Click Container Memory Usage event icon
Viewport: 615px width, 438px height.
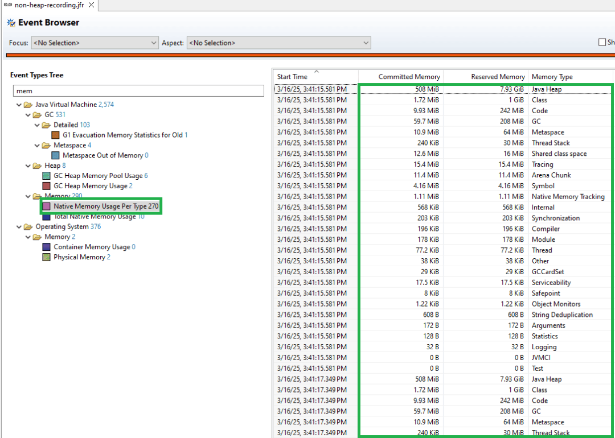(46, 247)
